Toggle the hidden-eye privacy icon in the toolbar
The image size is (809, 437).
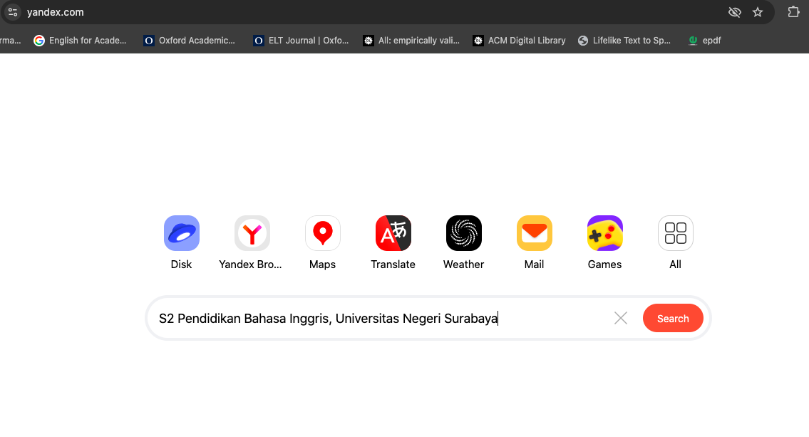pos(735,12)
